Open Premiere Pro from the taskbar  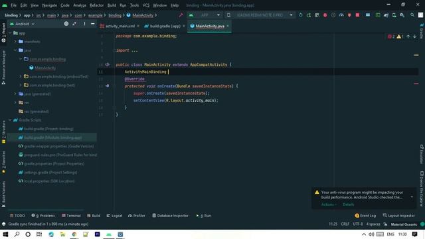point(98,234)
